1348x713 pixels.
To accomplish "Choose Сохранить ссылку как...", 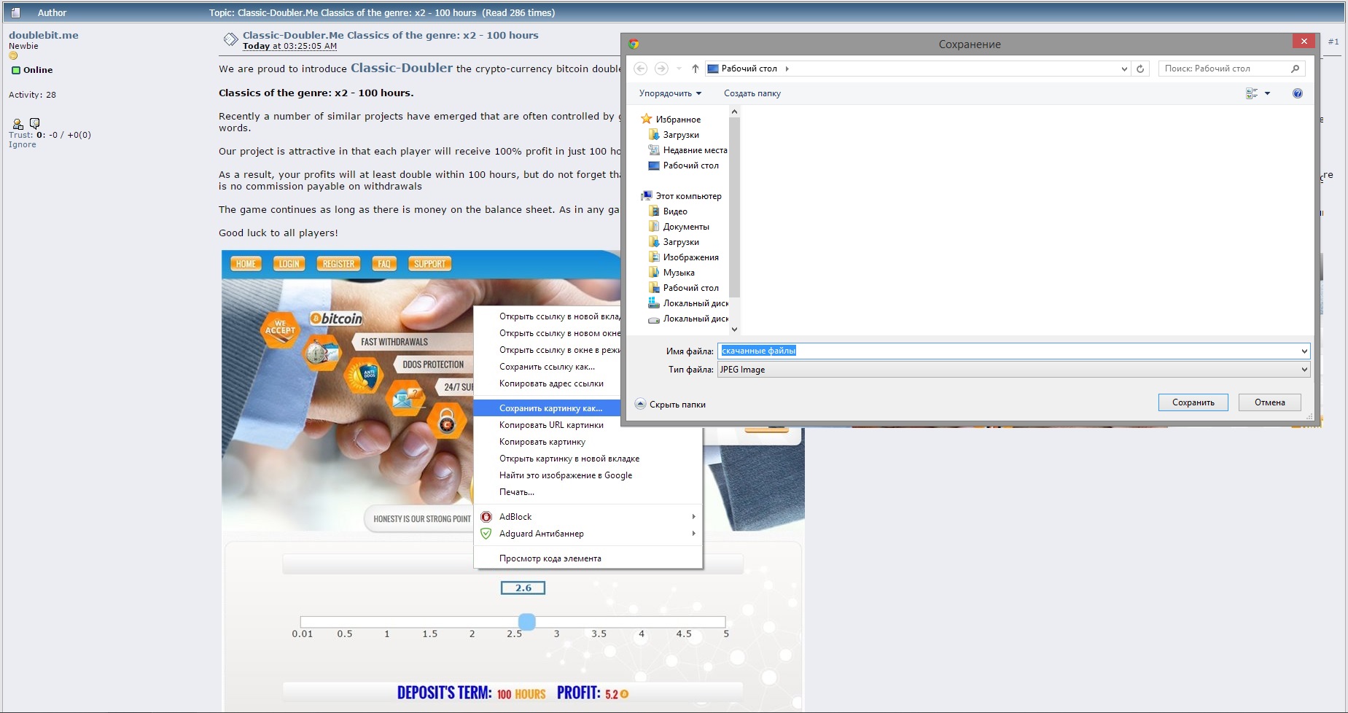I will (547, 367).
